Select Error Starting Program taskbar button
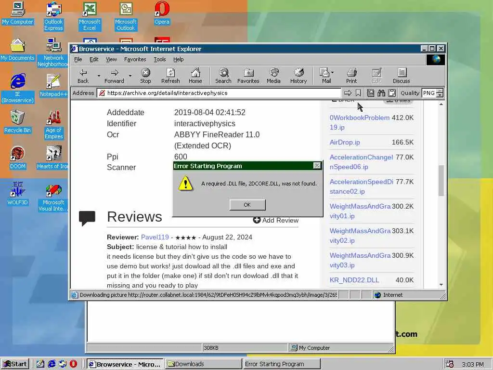The width and height of the screenshot is (493, 370). click(x=281, y=364)
